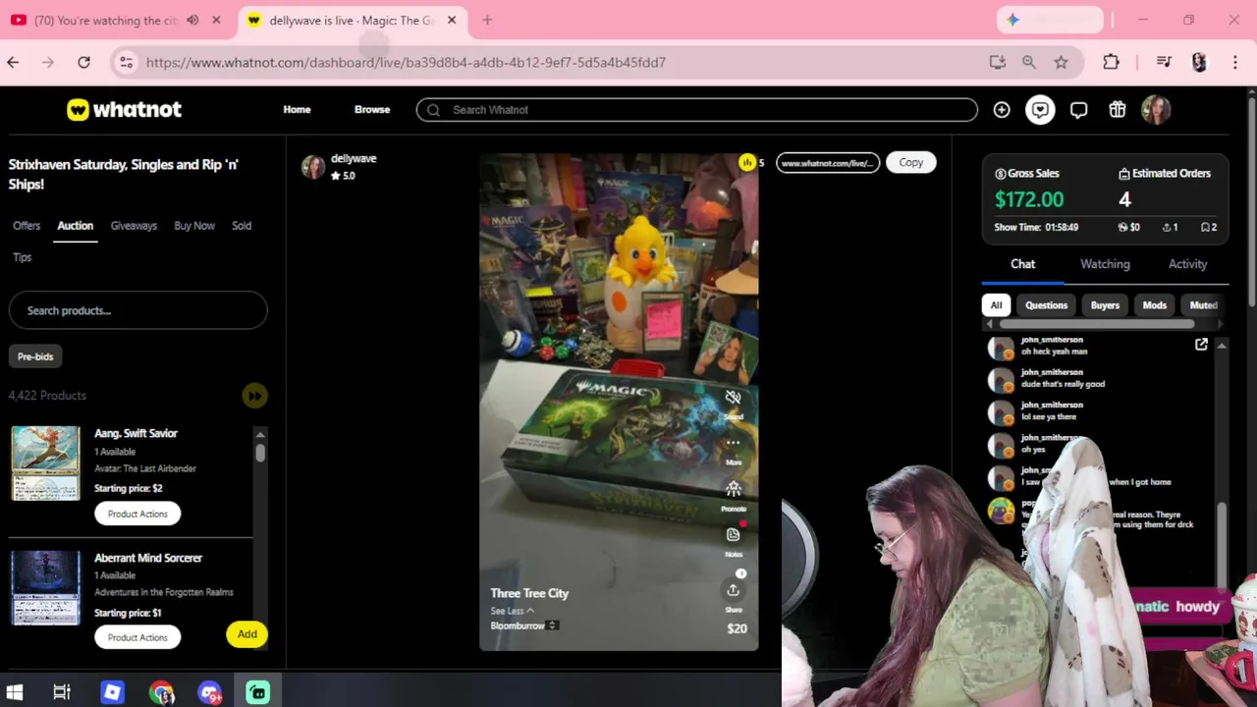Viewport: 1257px width, 707px height.
Task: Click the yellow fast-forward icon beside product count
Action: click(x=254, y=396)
